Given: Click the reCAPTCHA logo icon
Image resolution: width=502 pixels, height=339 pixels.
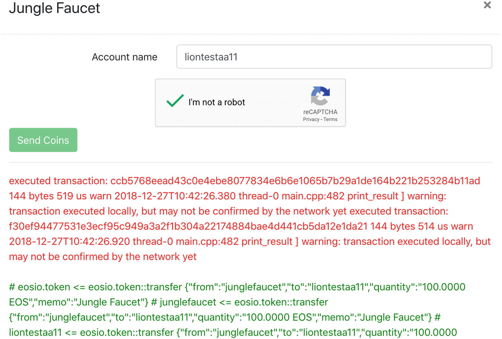Looking at the screenshot, I should click(x=320, y=96).
